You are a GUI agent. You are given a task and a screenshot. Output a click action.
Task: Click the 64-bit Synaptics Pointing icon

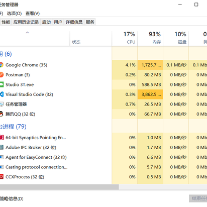[2, 138]
